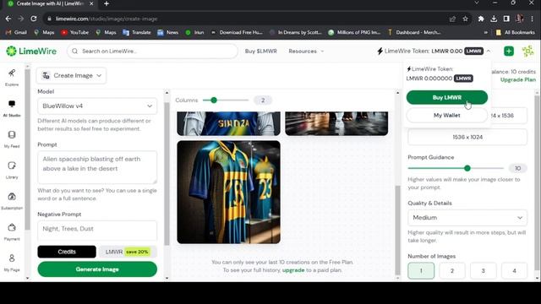Click the share page icon in address bar
This screenshot has height=304, width=541.
(452, 19)
